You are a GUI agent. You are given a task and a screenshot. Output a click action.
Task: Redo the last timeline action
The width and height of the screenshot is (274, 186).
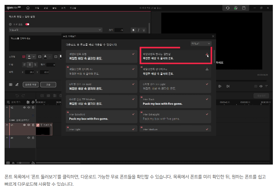coord(23,96)
